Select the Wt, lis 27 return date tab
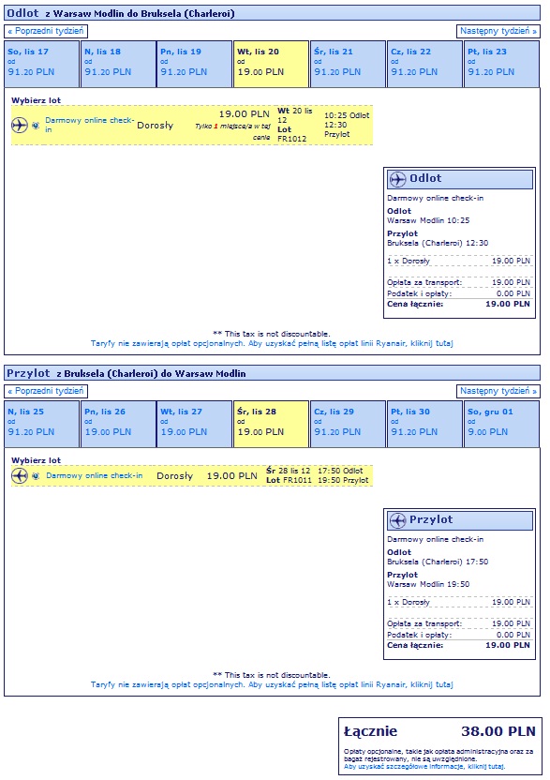Screen dimensions: 550x780 195,425
